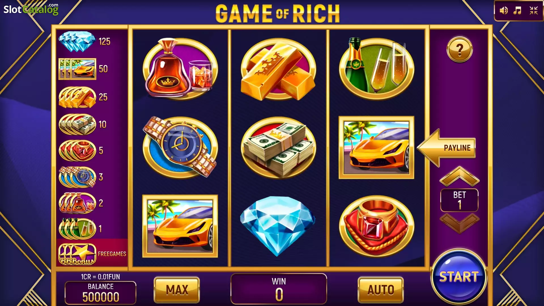Screen dimensions: 544x306
Task: Mute the sound speaker icon
Action: pyautogui.click(x=503, y=10)
